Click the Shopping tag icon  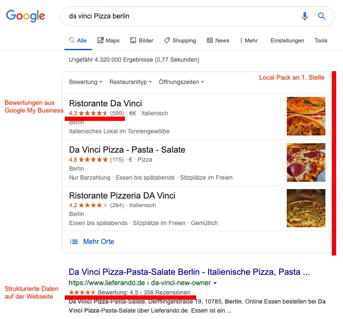[167, 40]
